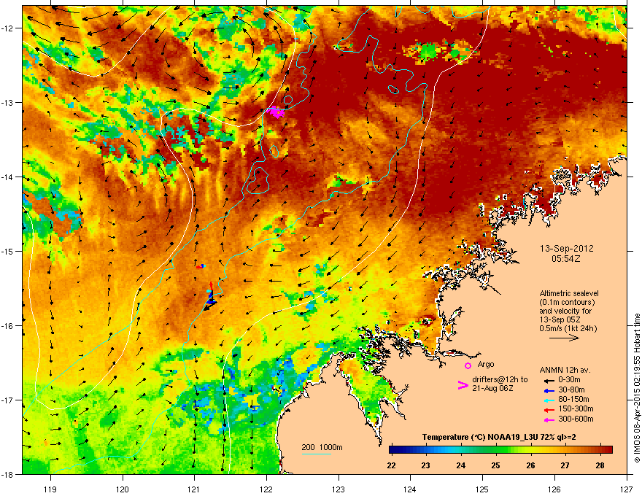This screenshot has height=496, width=642.
Task: Click the '80-150m' depth label
Action: pyautogui.click(x=573, y=400)
